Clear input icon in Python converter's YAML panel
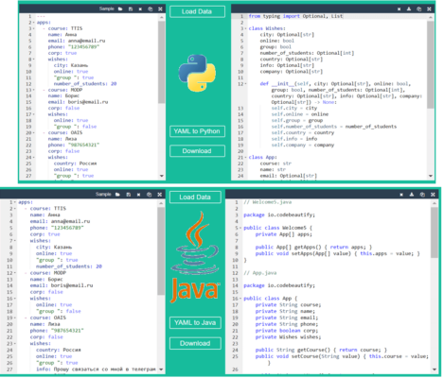This screenshot has width=444, height=378. point(140,9)
